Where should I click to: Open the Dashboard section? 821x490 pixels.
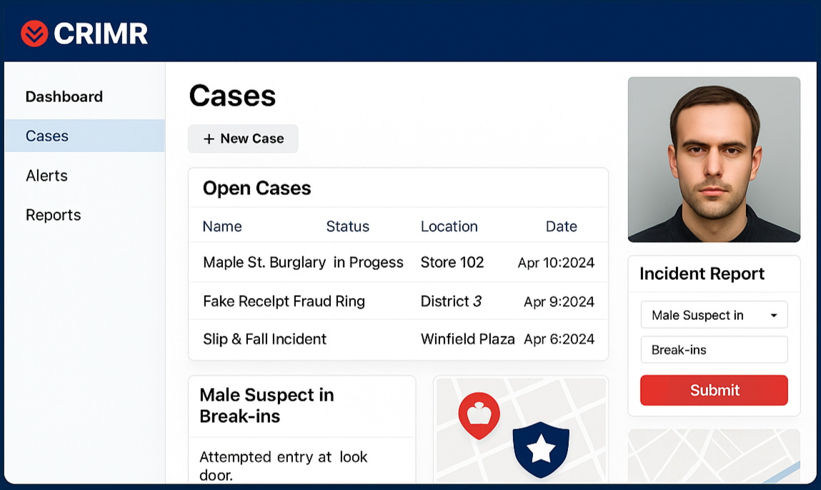click(x=64, y=96)
